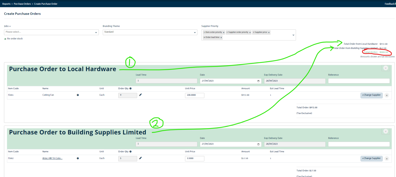Remove the 1-Item order priority tag

(x=224, y=32)
